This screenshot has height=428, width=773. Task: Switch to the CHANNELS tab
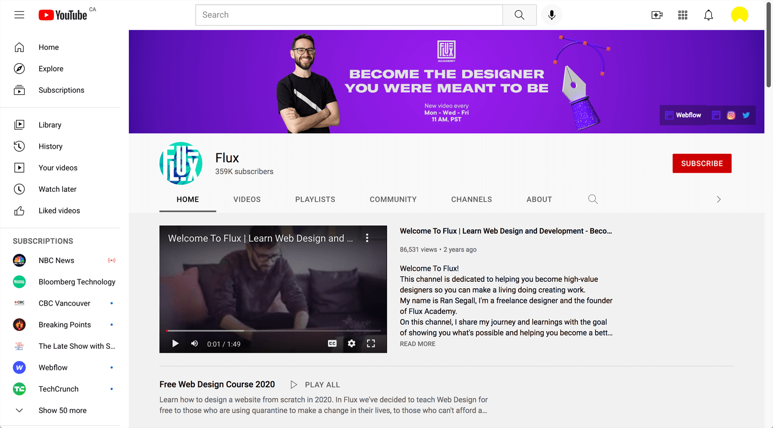[x=472, y=200]
